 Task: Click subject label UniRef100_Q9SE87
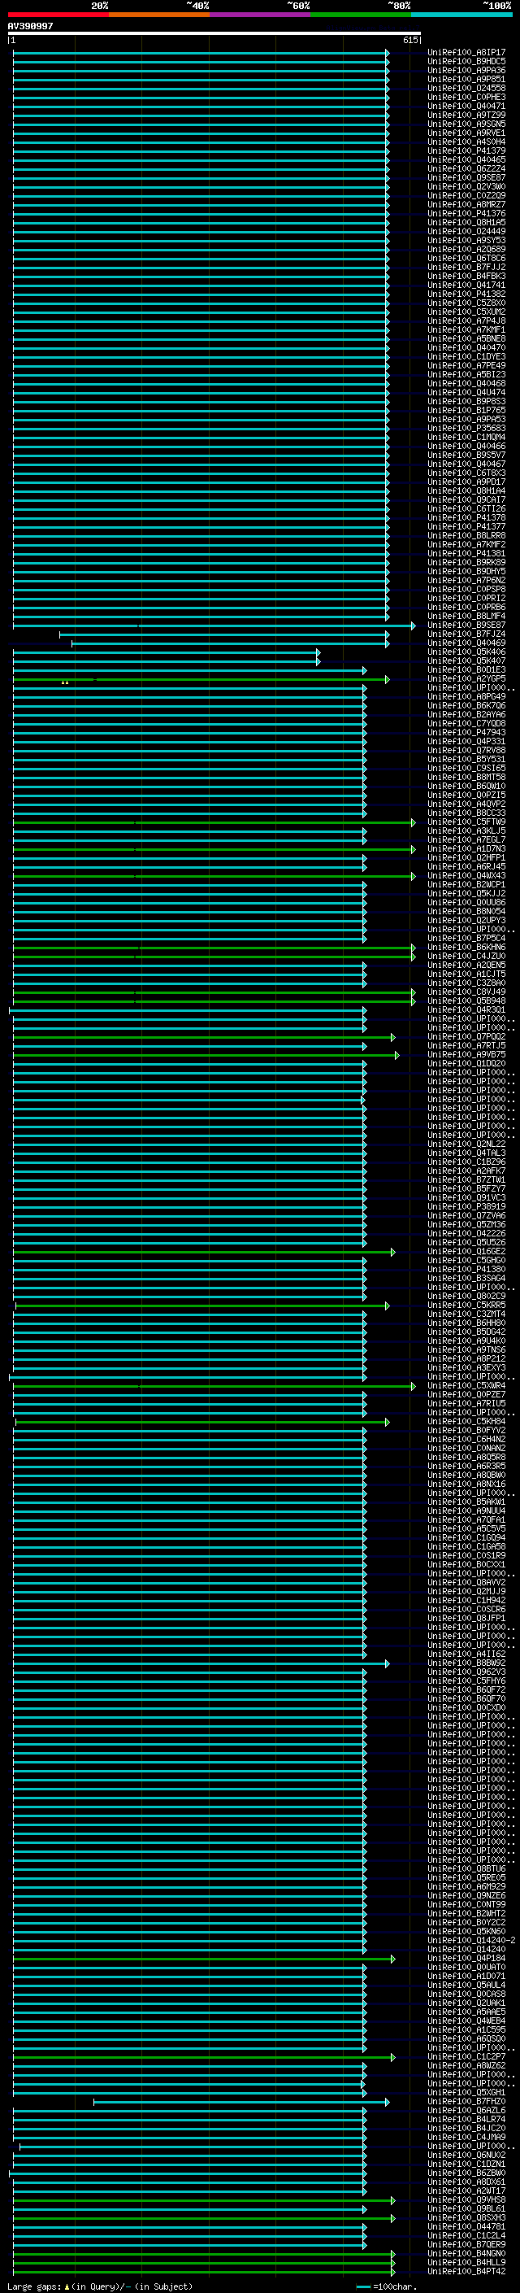tap(466, 177)
